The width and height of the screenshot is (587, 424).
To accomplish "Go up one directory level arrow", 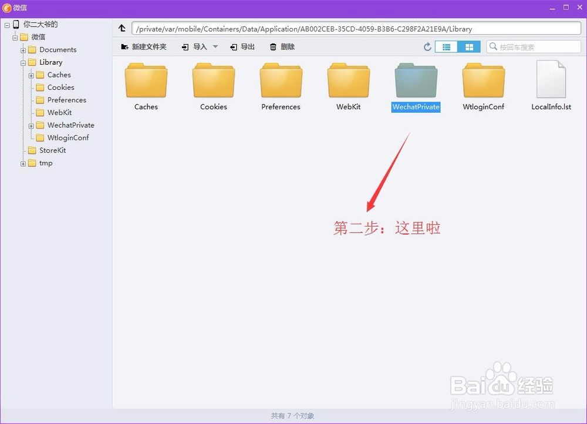I will [x=122, y=28].
